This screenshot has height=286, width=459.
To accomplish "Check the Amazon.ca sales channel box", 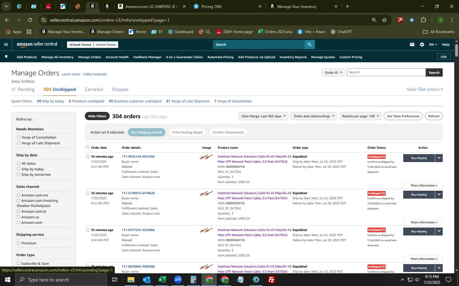I will coord(18,217).
